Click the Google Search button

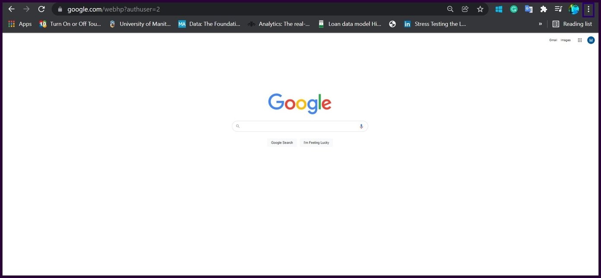tap(282, 142)
